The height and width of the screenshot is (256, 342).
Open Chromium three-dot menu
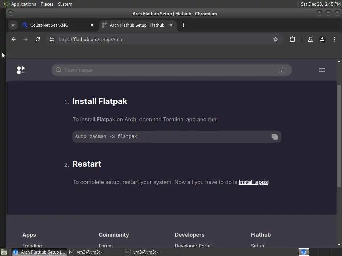(x=334, y=39)
